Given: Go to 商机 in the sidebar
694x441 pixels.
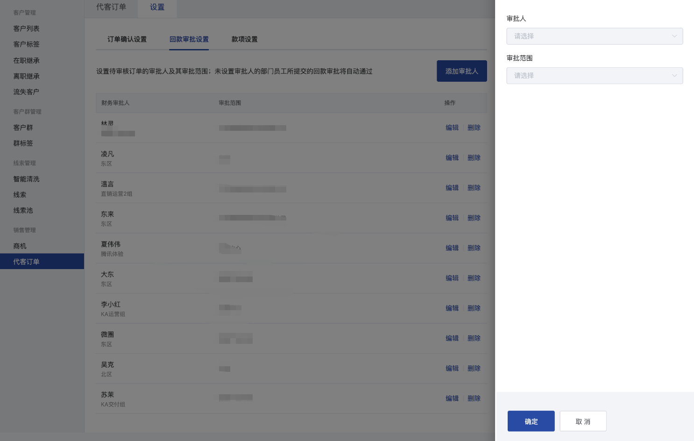Looking at the screenshot, I should [20, 246].
